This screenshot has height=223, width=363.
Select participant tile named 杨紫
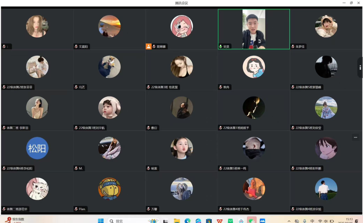pos(182,151)
